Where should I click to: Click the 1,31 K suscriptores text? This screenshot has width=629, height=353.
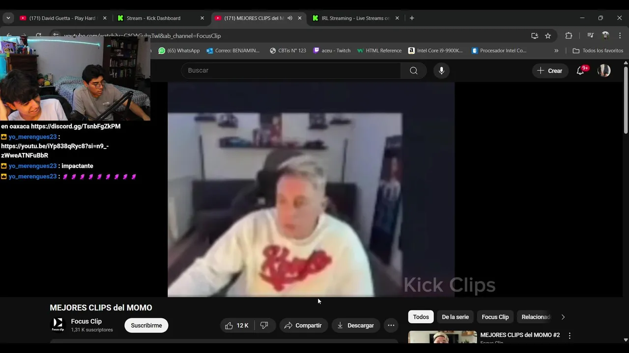pos(92,330)
